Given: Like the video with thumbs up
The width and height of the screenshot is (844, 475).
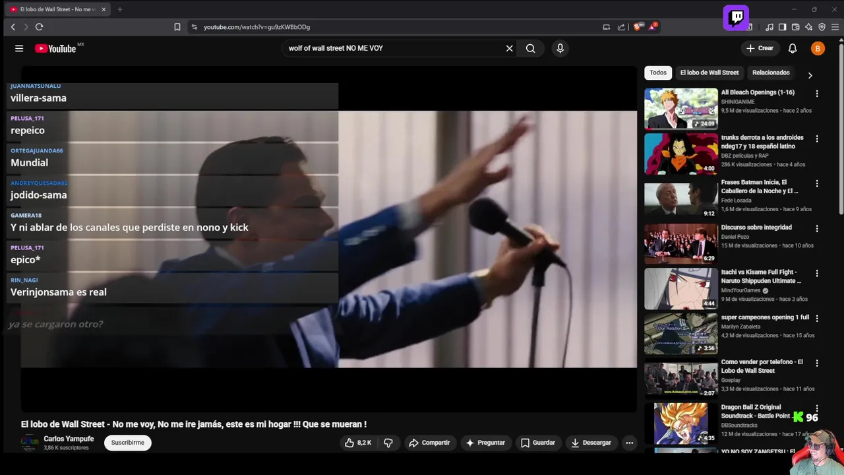Looking at the screenshot, I should point(357,443).
